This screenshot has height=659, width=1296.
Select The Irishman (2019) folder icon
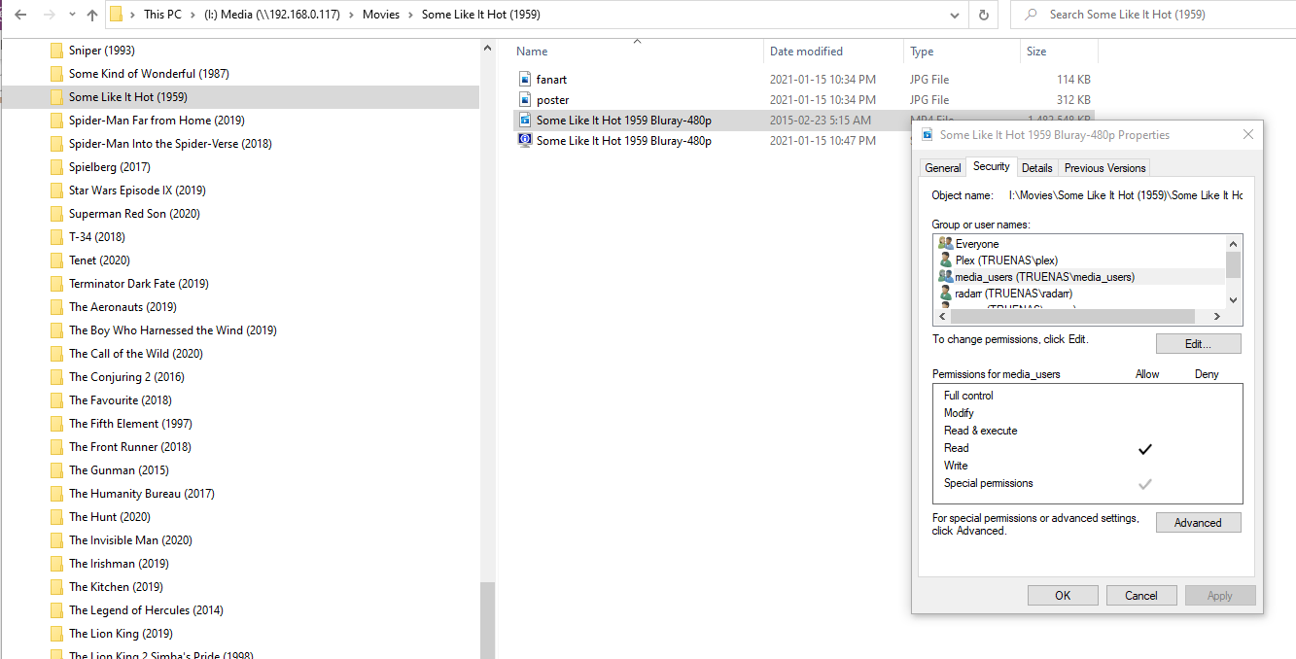pyautogui.click(x=56, y=564)
